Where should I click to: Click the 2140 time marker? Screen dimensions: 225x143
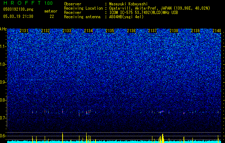click(x=217, y=31)
